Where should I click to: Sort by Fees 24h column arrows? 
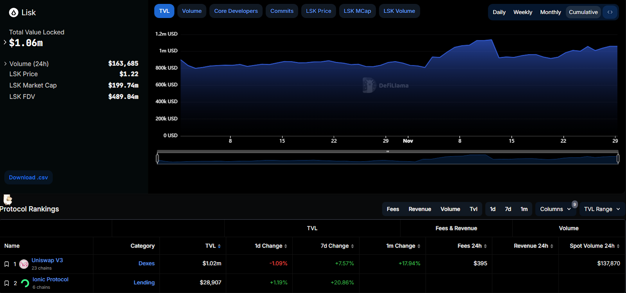point(485,246)
